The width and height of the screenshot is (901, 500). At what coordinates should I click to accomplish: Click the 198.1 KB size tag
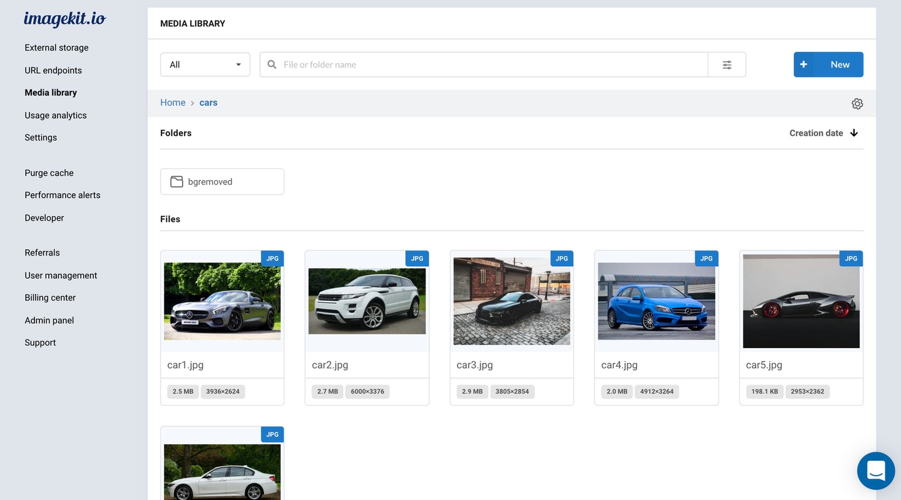point(765,392)
